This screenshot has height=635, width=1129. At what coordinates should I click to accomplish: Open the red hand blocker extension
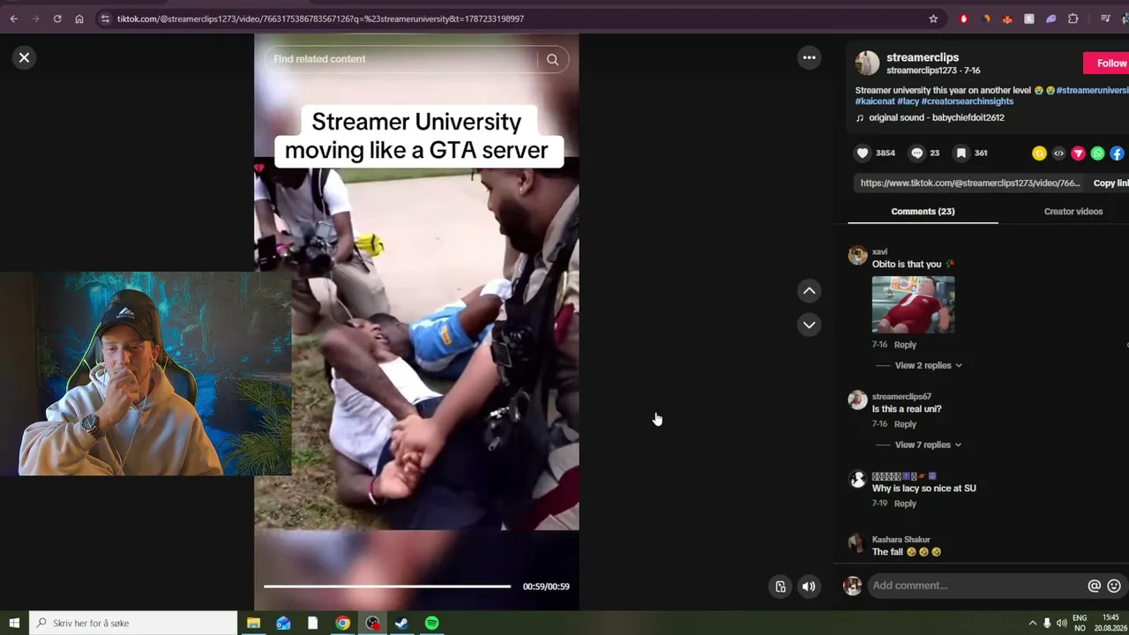(964, 19)
